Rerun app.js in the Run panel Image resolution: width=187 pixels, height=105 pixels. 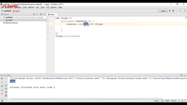click(x=2, y=78)
